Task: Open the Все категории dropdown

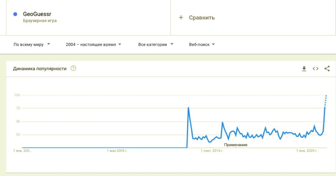Action: pyautogui.click(x=156, y=44)
